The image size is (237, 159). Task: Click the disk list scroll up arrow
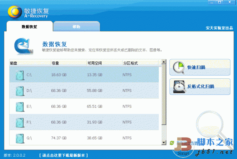click(164, 62)
